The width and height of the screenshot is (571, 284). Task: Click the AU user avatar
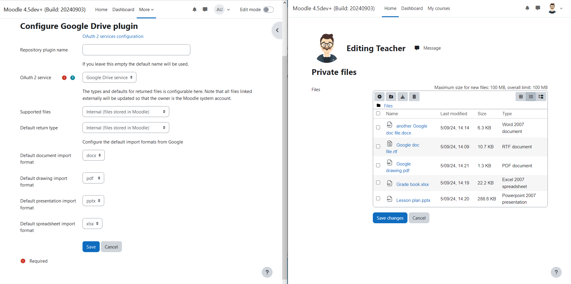(220, 10)
